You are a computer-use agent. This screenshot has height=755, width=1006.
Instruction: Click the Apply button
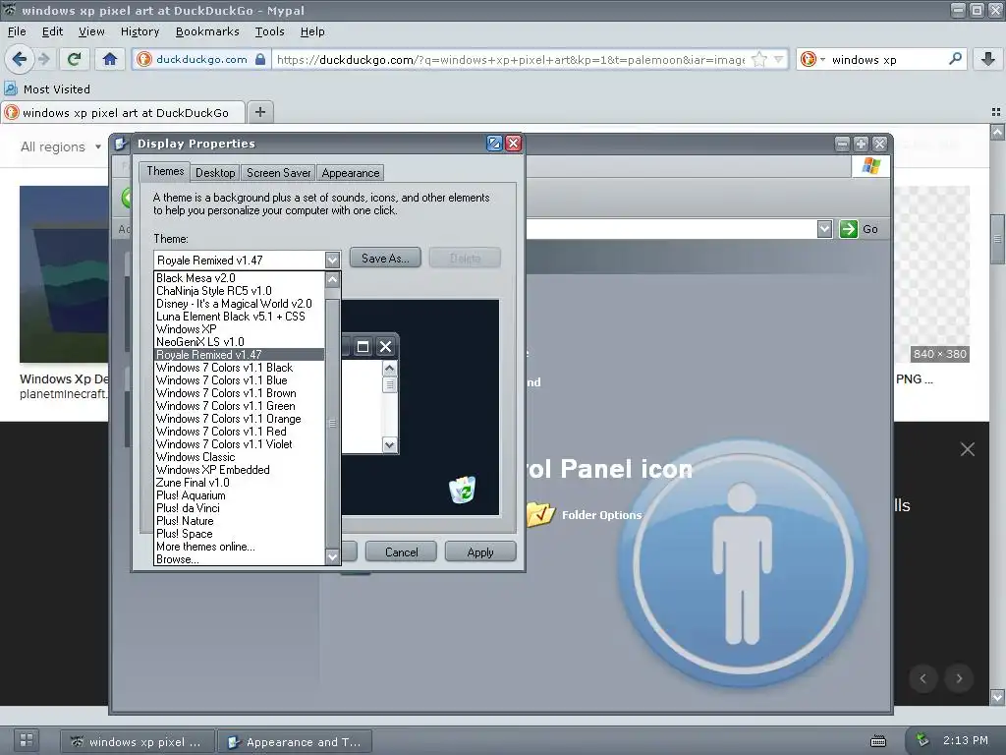[x=479, y=552]
